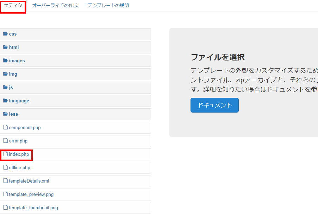Click the js folder icon
Screen dimensions: 318x223
tap(5, 87)
